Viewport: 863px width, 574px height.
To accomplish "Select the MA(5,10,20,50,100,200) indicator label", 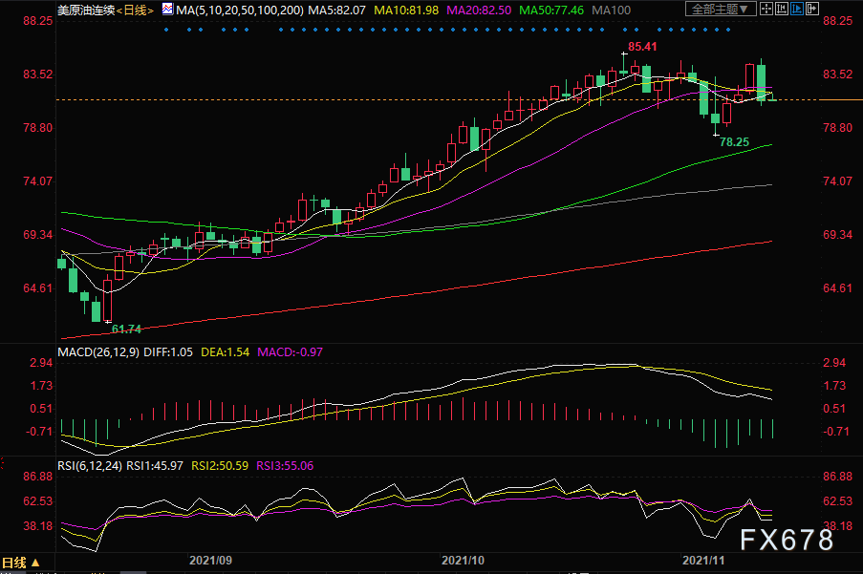I will [x=240, y=10].
